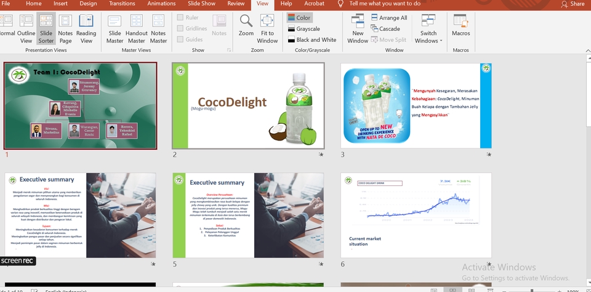Open the Slide Show tab

coord(202,4)
